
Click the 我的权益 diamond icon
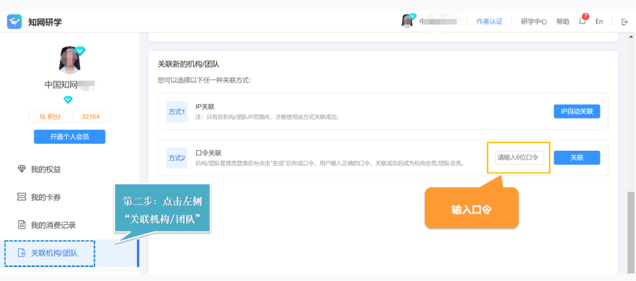click(x=22, y=170)
